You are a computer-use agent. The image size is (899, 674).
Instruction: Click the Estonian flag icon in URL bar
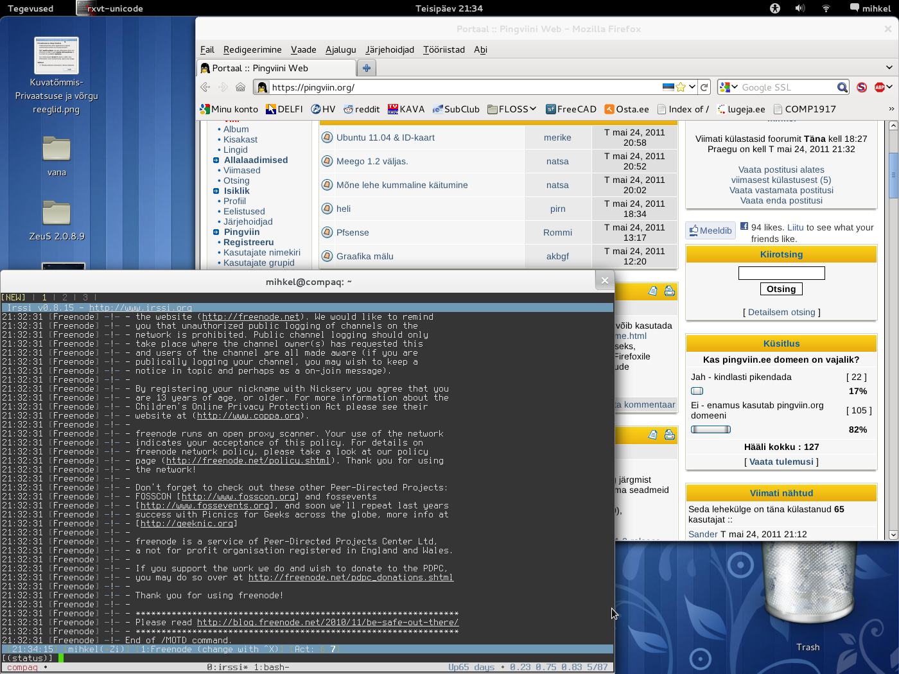pos(668,87)
